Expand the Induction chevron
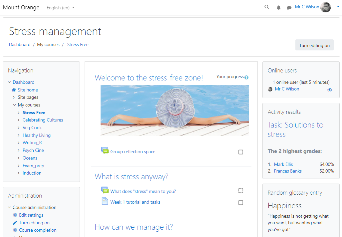This screenshot has height=237, width=342. click(19, 173)
